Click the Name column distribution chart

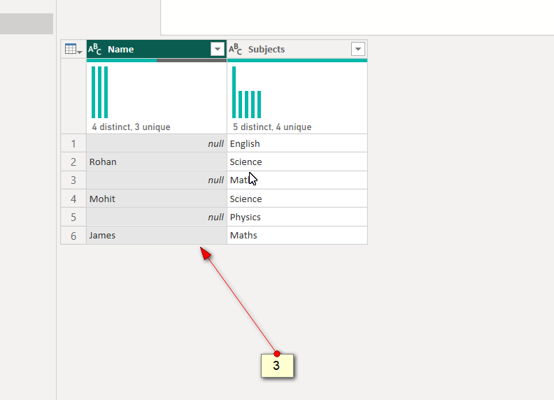pyautogui.click(x=99, y=92)
